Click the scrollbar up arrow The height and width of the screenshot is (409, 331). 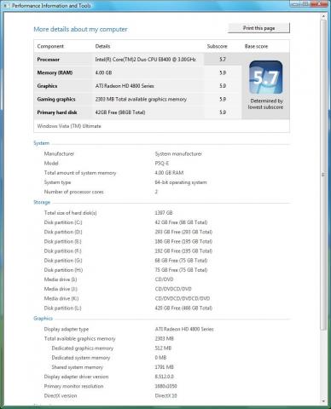point(323,16)
